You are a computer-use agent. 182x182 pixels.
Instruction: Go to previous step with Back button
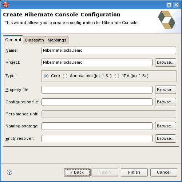tap(77, 172)
